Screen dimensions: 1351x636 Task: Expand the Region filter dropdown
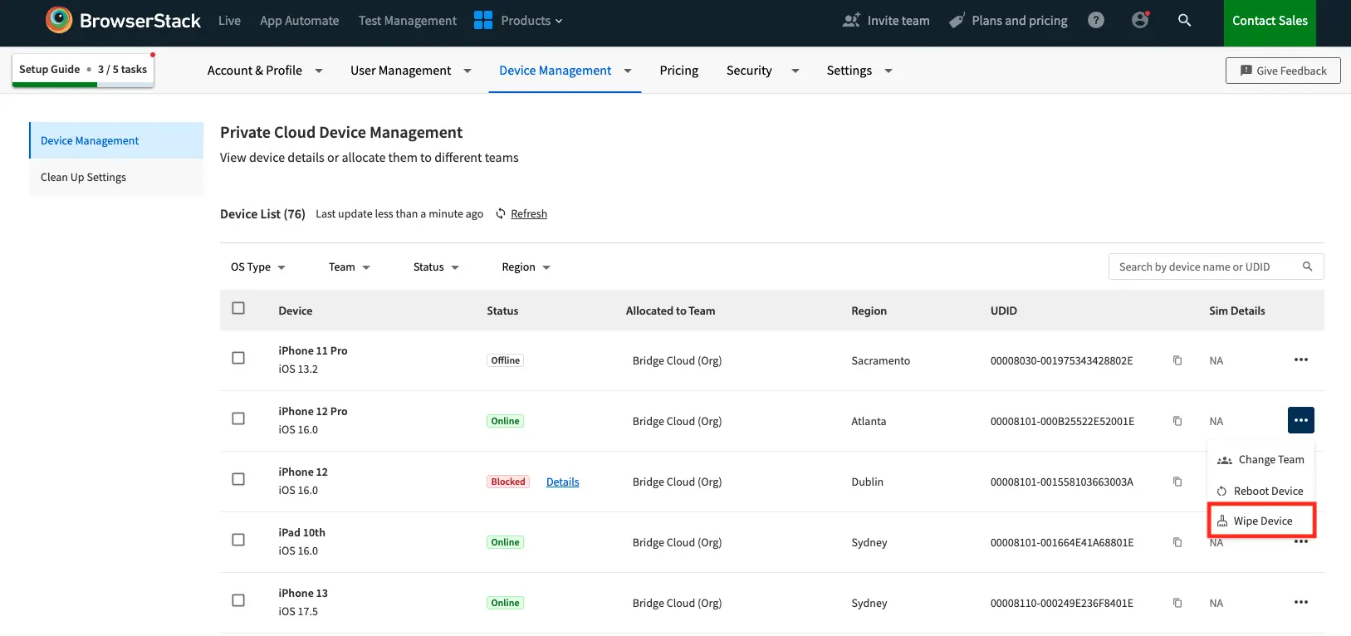(526, 267)
